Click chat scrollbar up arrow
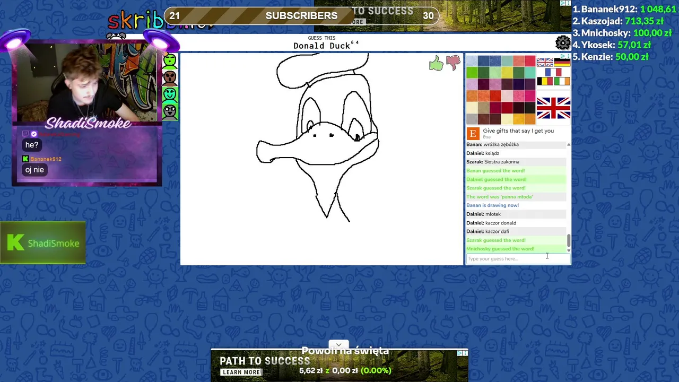Screen dimensions: 679x382 [x=569, y=144]
